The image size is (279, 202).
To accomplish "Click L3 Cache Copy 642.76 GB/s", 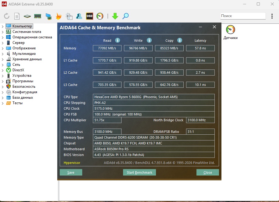I will (x=169, y=85).
